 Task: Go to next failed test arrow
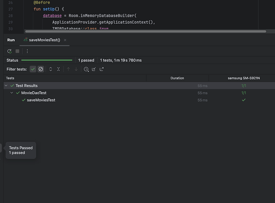coord(76,69)
